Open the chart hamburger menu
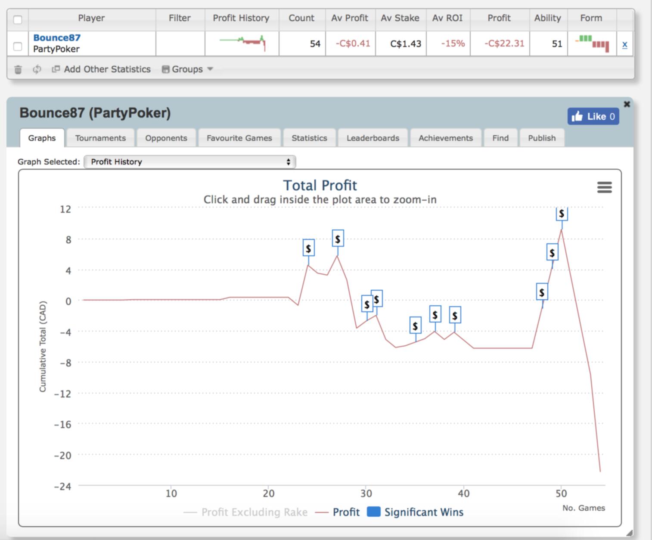The height and width of the screenshot is (540, 652). [x=604, y=187]
